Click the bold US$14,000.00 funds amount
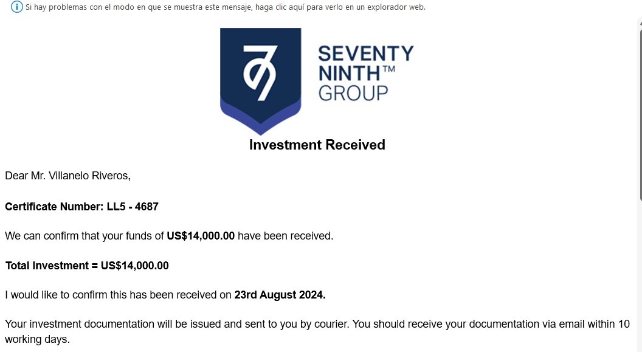Image resolution: width=642 pixels, height=352 pixels. coord(201,236)
